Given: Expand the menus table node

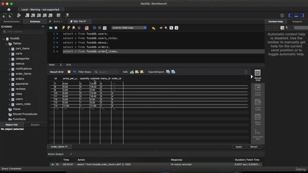Looking at the screenshot, I should pos(10,64).
